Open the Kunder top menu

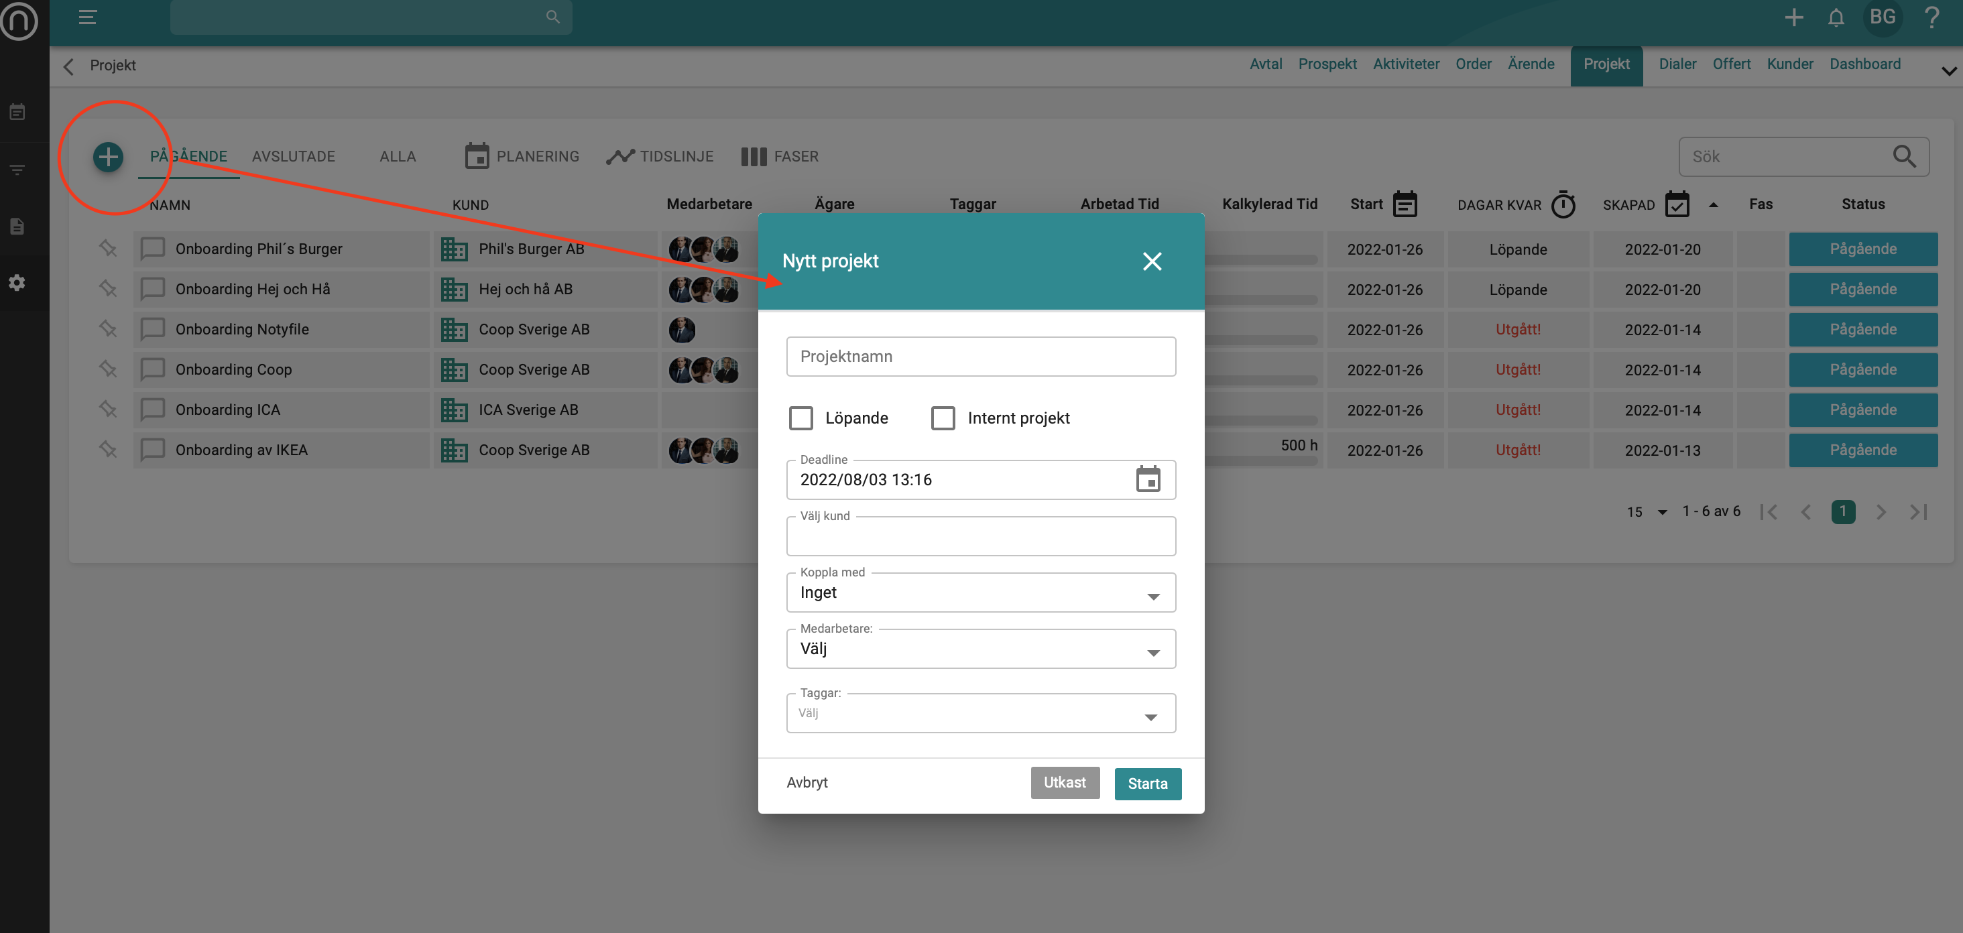[1789, 64]
